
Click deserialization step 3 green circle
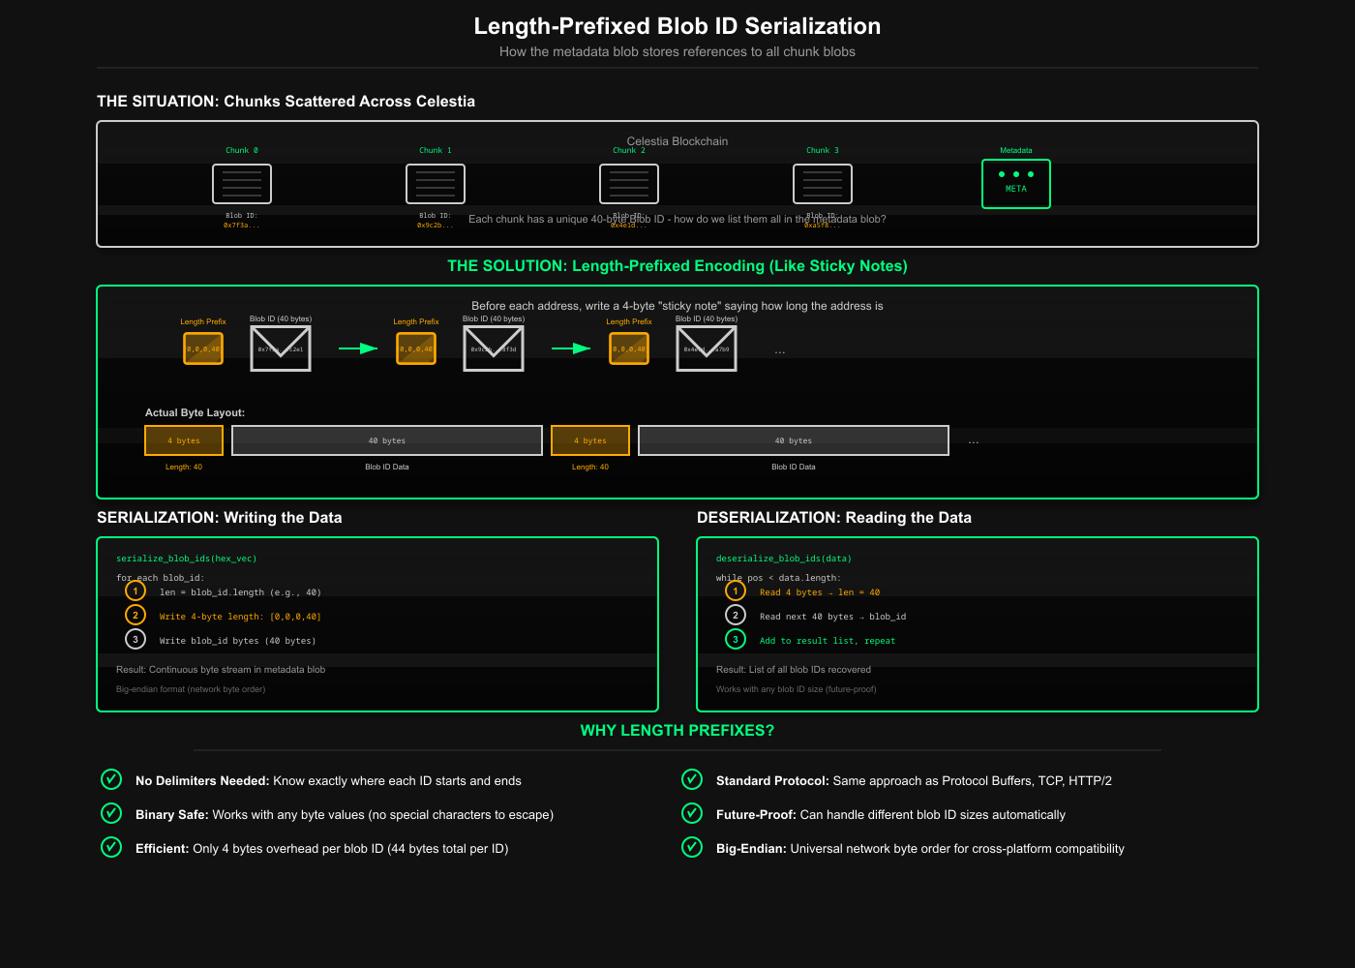click(x=736, y=640)
